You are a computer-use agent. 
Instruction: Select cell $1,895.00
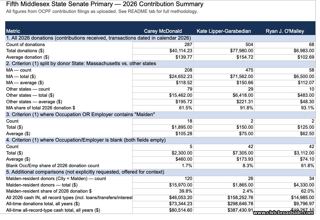pos(163,128)
